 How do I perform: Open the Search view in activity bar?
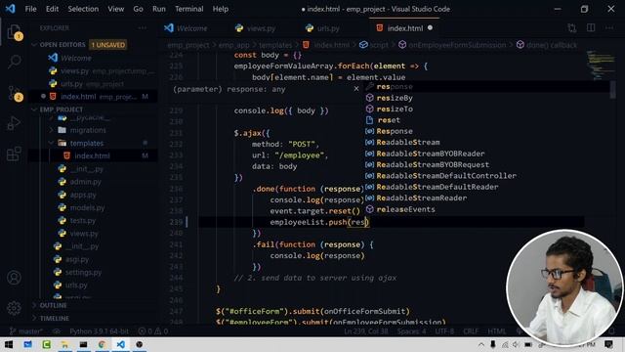[x=14, y=62]
